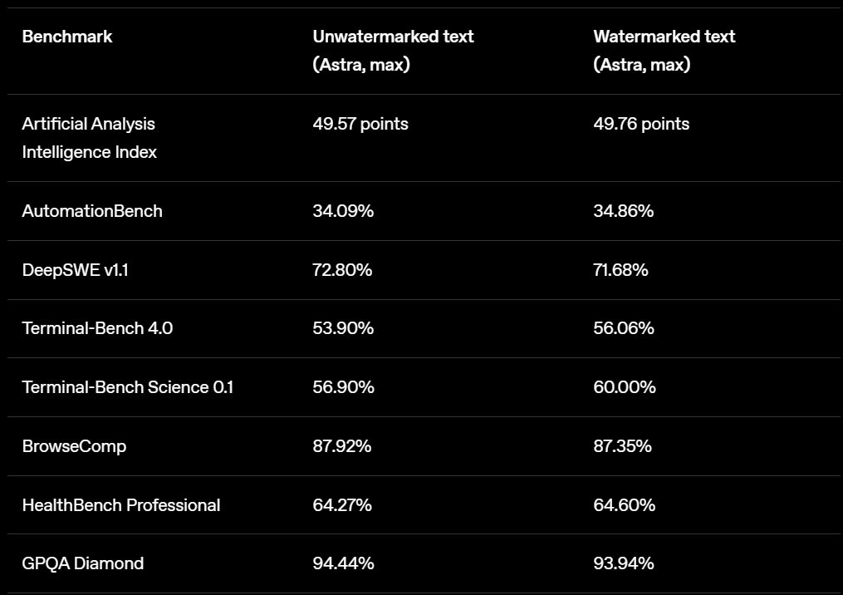This screenshot has width=843, height=595.
Task: Click the 49.57 points cell
Action: click(360, 124)
